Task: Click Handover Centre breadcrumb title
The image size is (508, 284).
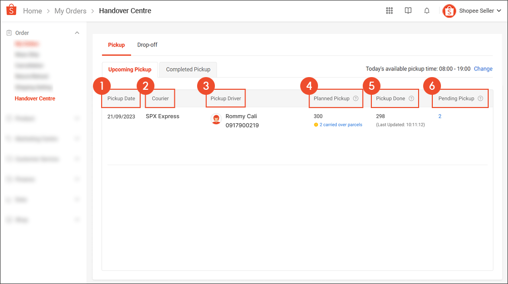Action: pyautogui.click(x=125, y=11)
